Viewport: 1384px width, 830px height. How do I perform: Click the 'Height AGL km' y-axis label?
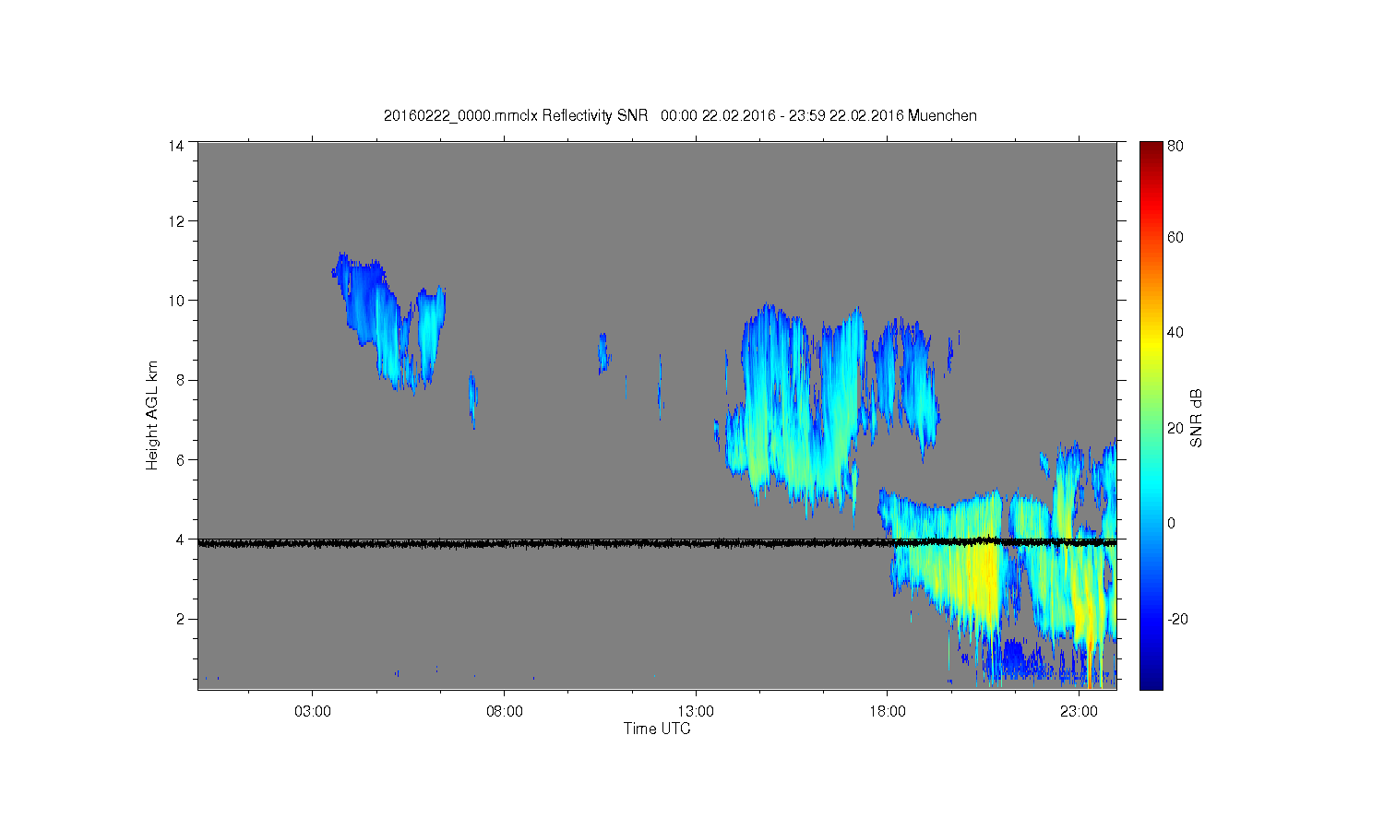152,415
